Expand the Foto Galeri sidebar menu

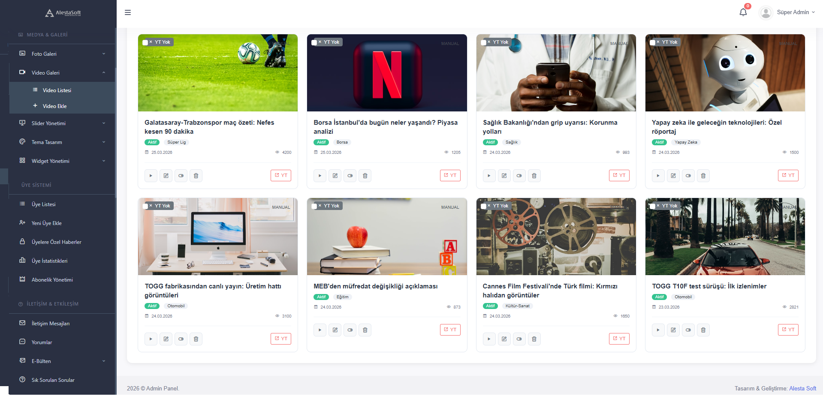62,54
